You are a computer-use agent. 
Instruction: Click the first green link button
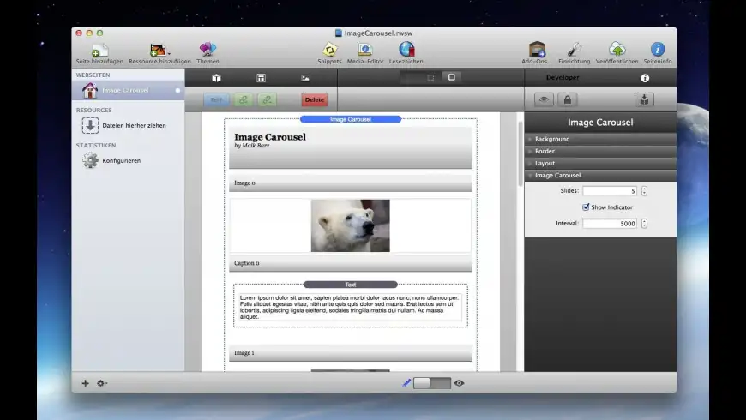tap(244, 100)
